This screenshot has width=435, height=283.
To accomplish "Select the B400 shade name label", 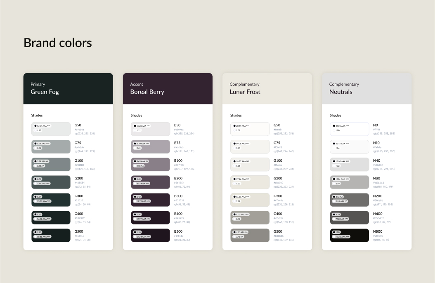I will (179, 214).
